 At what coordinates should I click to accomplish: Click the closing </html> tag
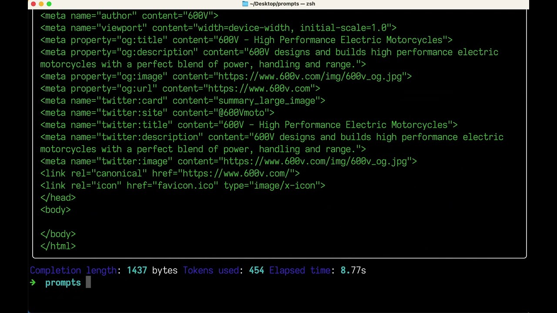pyautogui.click(x=58, y=247)
